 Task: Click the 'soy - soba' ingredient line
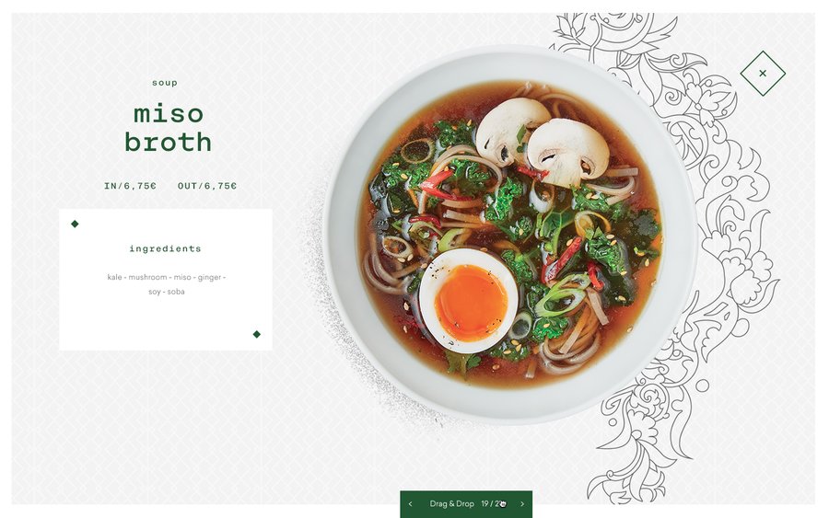pos(167,292)
